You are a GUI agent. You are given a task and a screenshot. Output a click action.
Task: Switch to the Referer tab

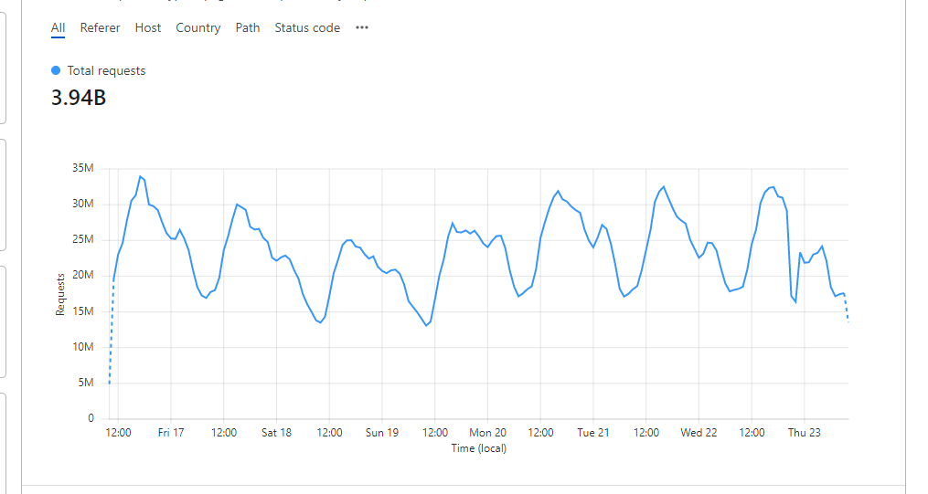100,28
